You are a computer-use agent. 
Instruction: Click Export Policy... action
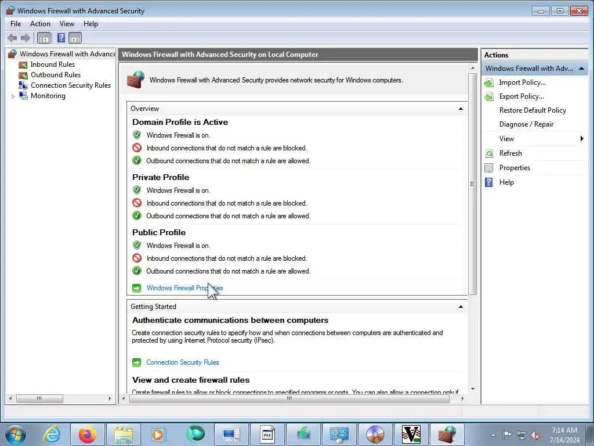[x=521, y=97]
